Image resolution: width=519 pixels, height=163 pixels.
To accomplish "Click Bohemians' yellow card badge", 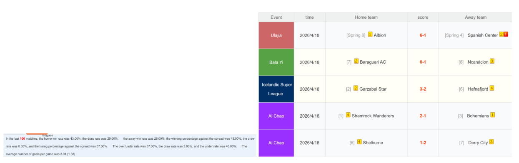I will (493, 115).
